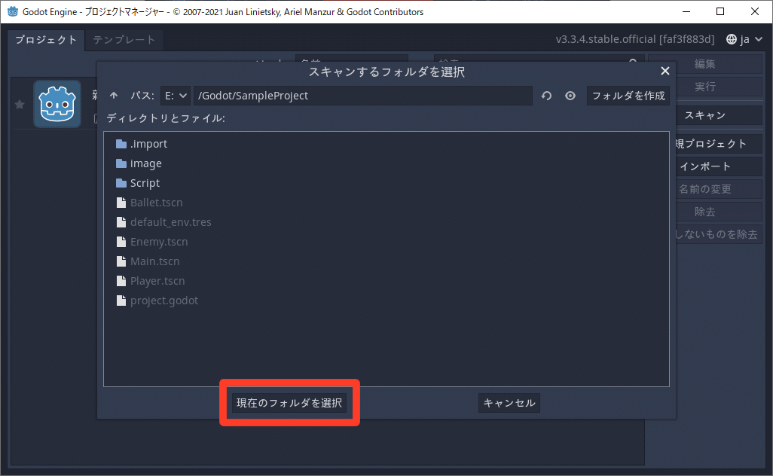The image size is (773, 476).
Task: Click the .import folder icon
Action: coord(121,144)
